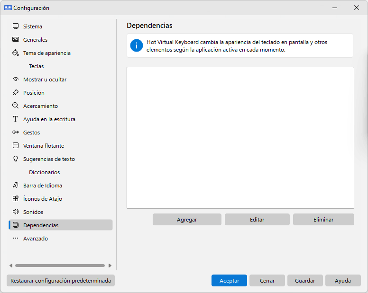This screenshot has width=368, height=293.
Task: Click the Posición pin icon
Action: [16, 92]
